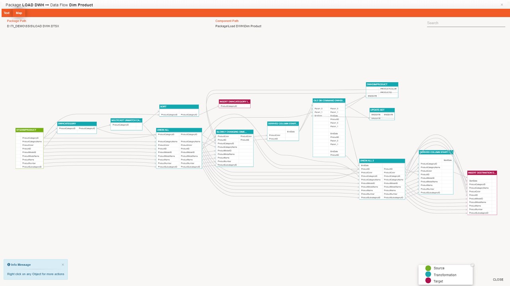Select the INSERT DWHCATEGORY target node header
Screen dimensions: 510x286
234,102
